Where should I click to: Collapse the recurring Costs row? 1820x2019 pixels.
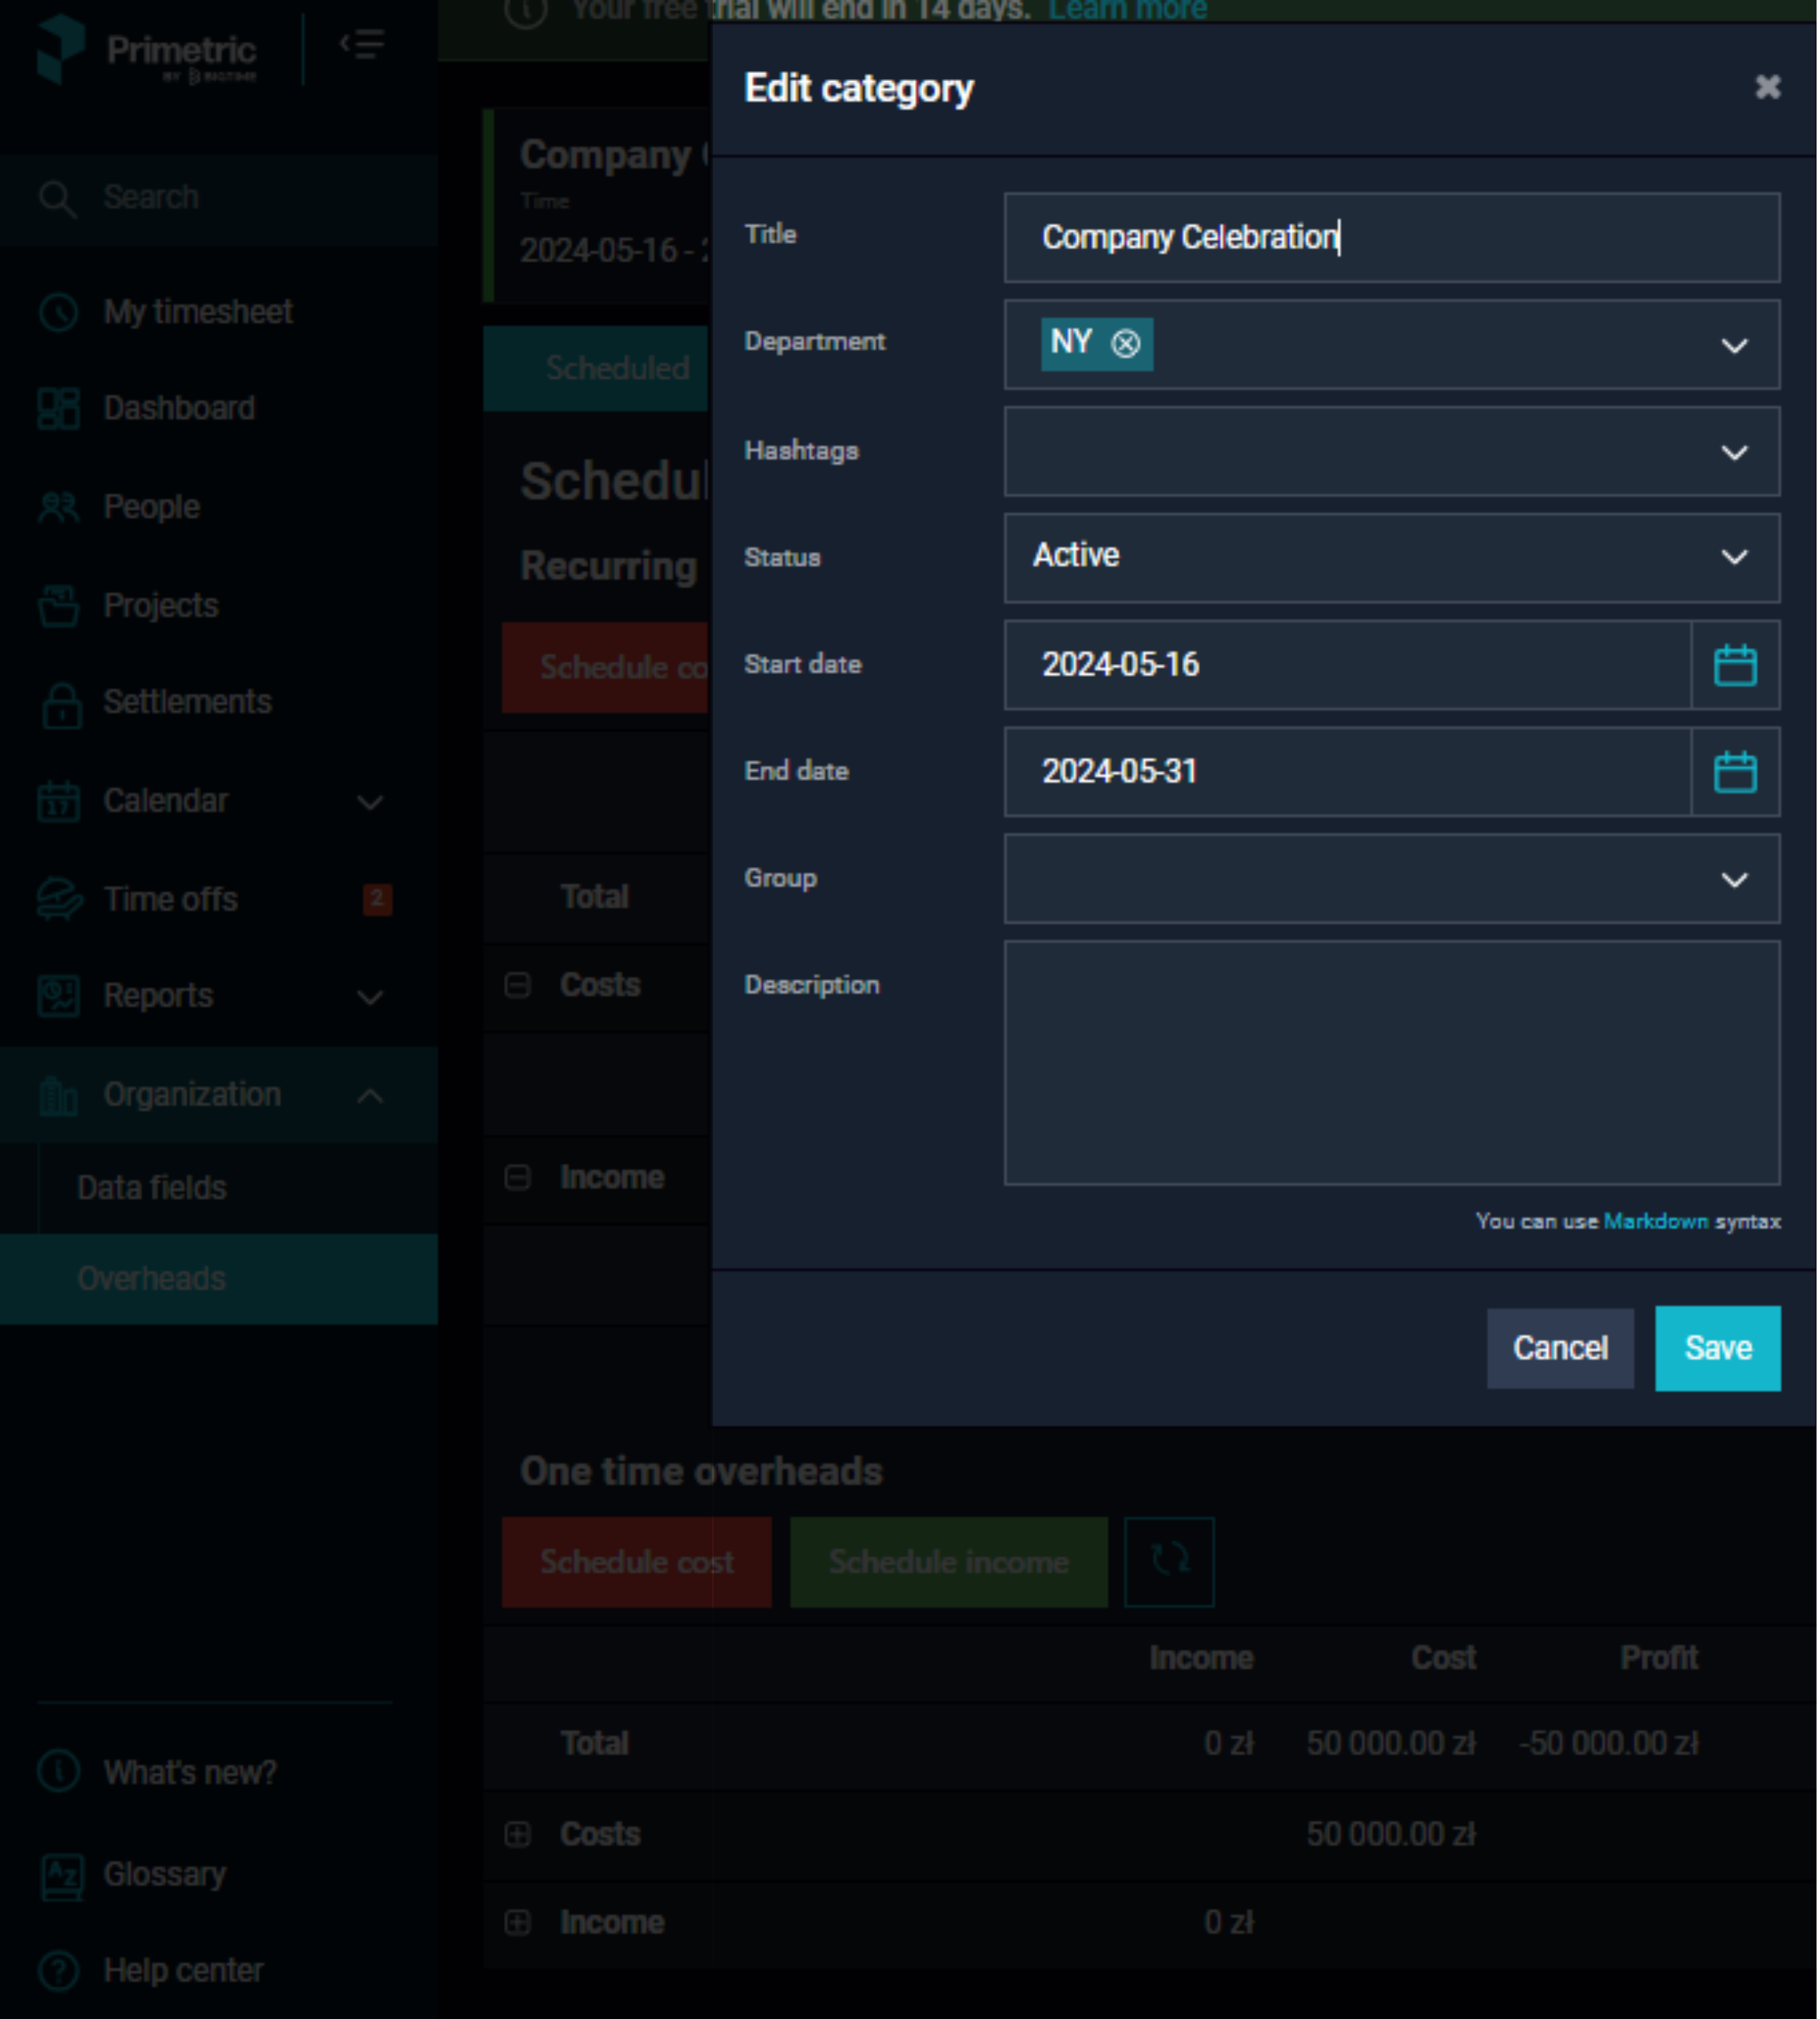[x=518, y=985]
